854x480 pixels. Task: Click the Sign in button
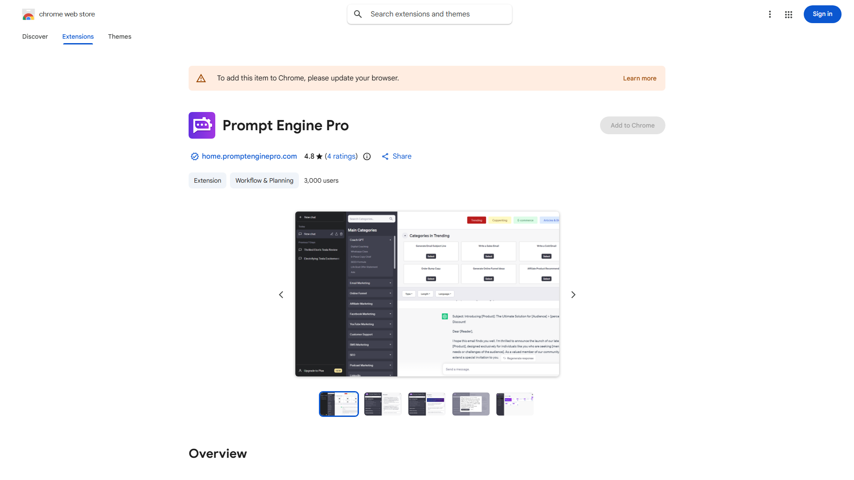[x=822, y=14]
